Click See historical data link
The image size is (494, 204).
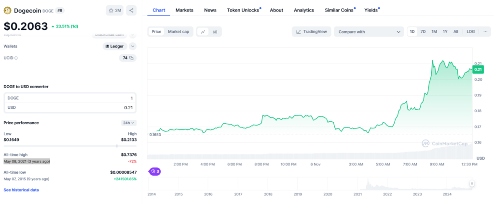21,190
